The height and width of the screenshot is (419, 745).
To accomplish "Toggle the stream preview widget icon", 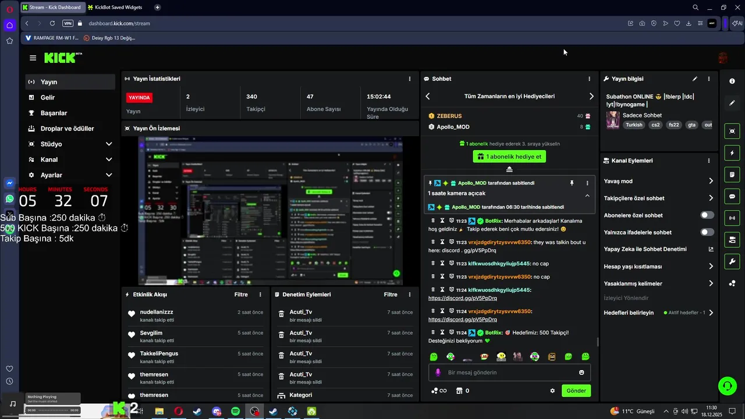I will [x=732, y=132].
